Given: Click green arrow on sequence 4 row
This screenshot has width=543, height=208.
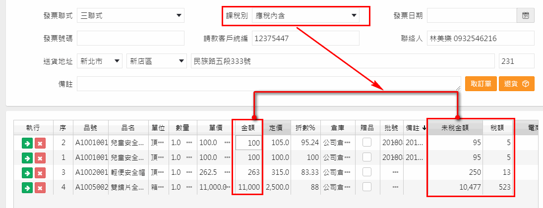Looking at the screenshot, I should (x=27, y=187).
